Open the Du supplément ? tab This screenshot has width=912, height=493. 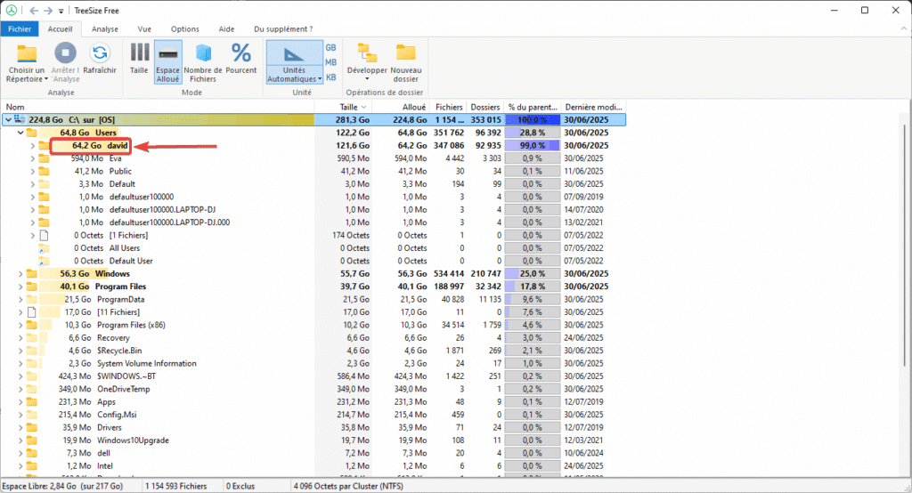283,29
